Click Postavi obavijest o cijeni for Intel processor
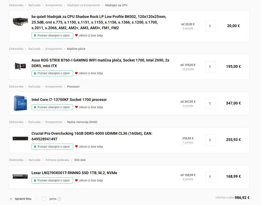The image size is (261, 205). tap(52, 107)
